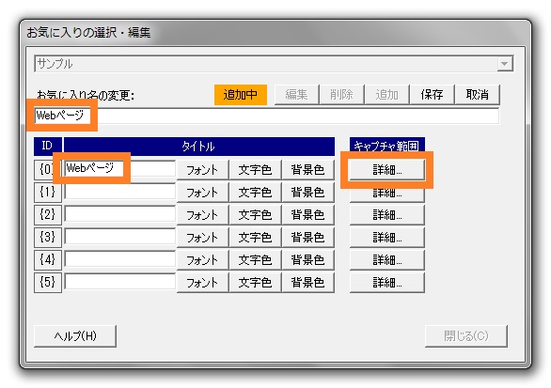This screenshot has width=551, height=388.
Task: Open highlighted 詳細... capture range for row {0}
Action: [x=386, y=170]
